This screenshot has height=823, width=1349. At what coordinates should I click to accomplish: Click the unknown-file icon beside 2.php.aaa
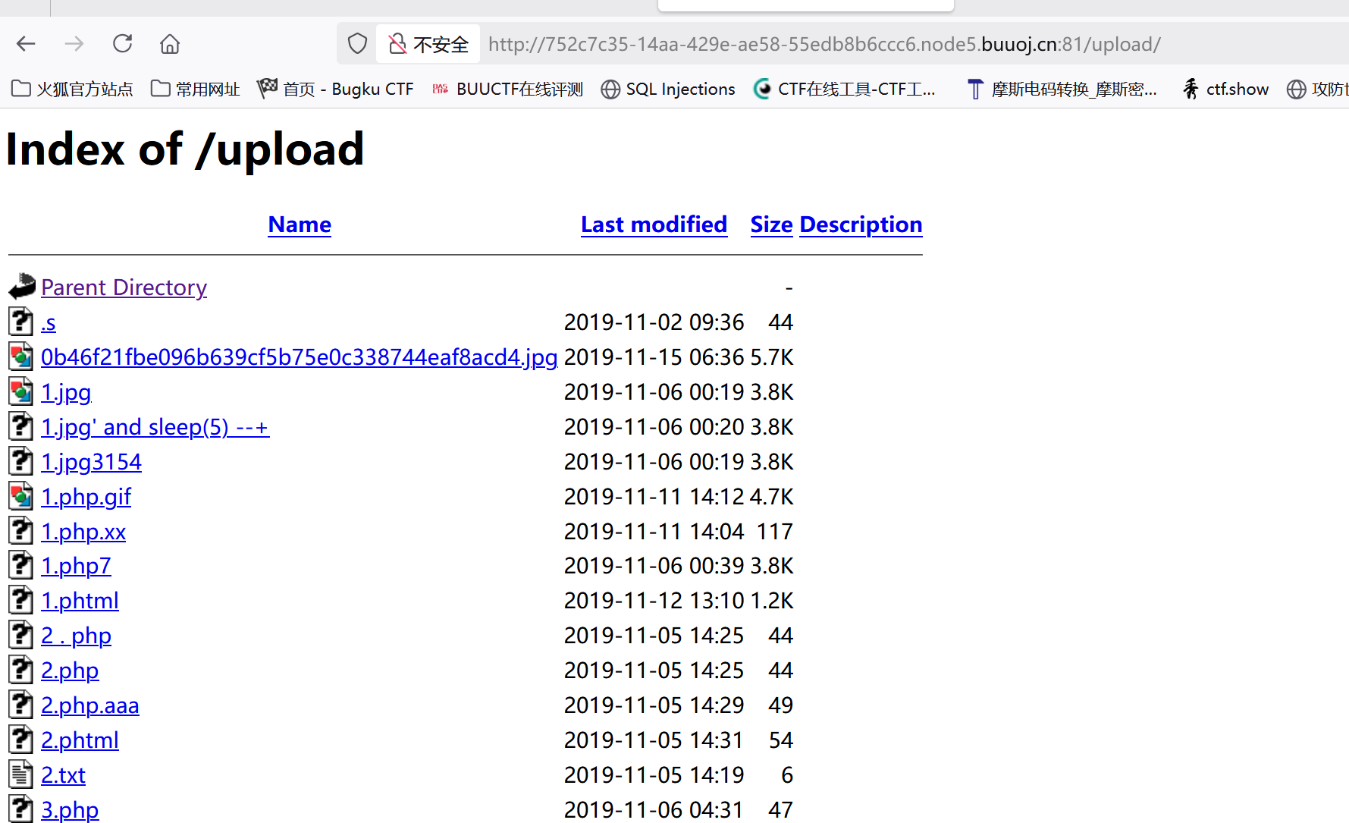(21, 705)
